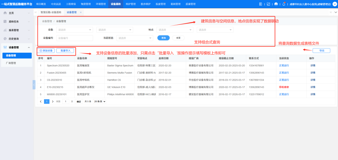Image resolution: width=338 pixels, height=160 pixels.
Task: Open 详情 for MX800-20230101
Action: click(x=313, y=94)
